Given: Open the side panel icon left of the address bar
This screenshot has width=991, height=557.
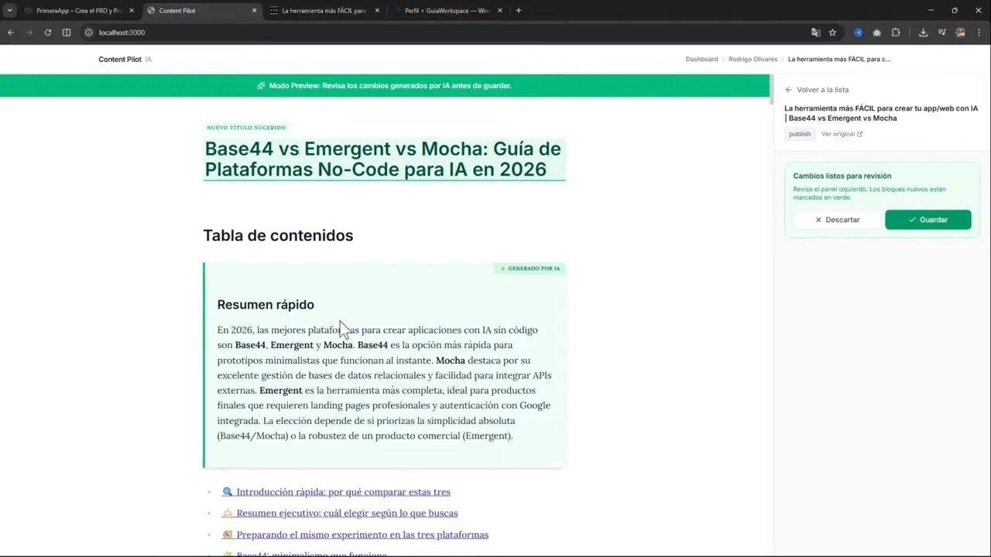Looking at the screenshot, I should (x=67, y=32).
